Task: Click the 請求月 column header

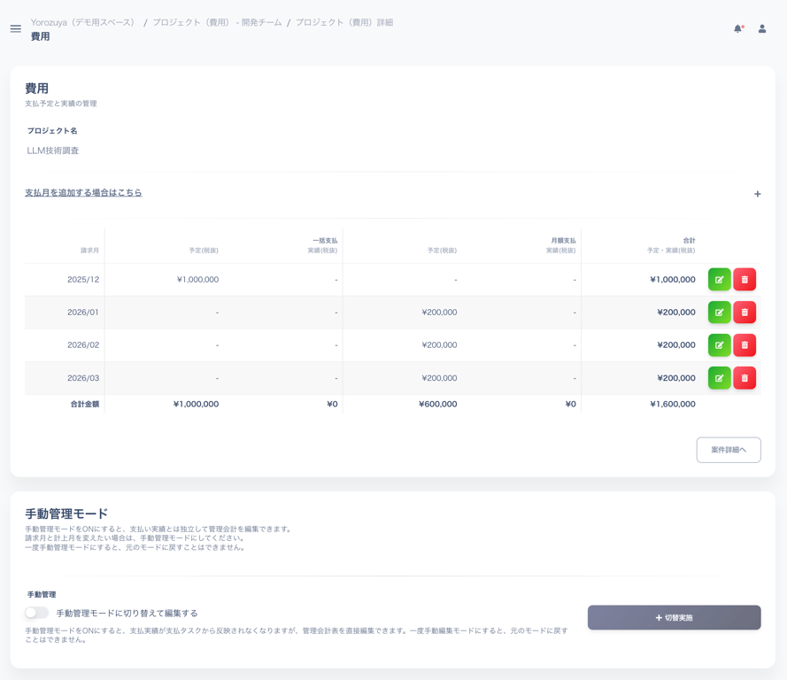Action: 89,250
